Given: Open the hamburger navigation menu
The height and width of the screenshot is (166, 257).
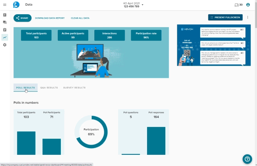Looking at the screenshot, I should (5, 5).
